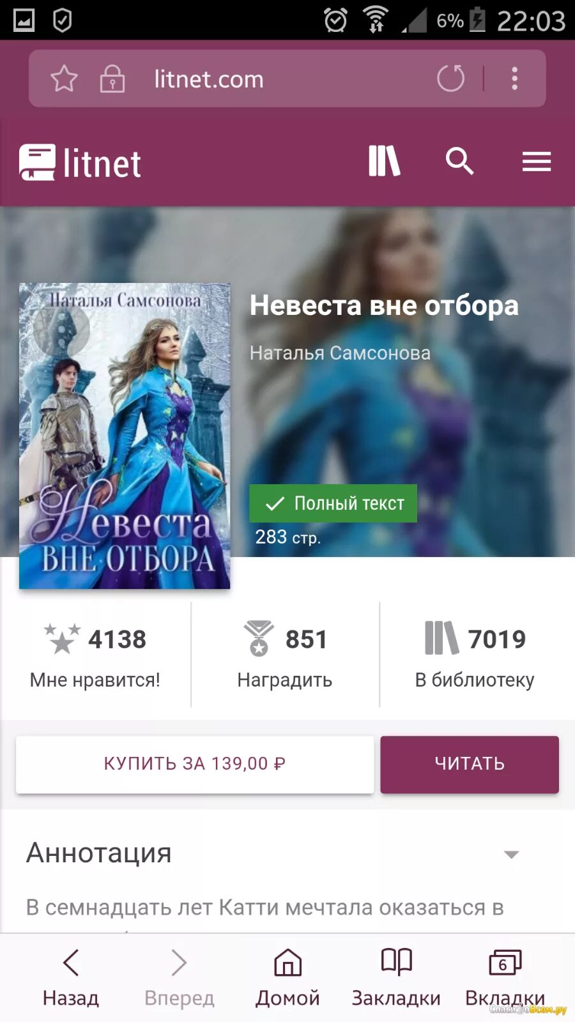The width and height of the screenshot is (575, 1022).
Task: Show open tabs via Вкладки
Action: 505,978
